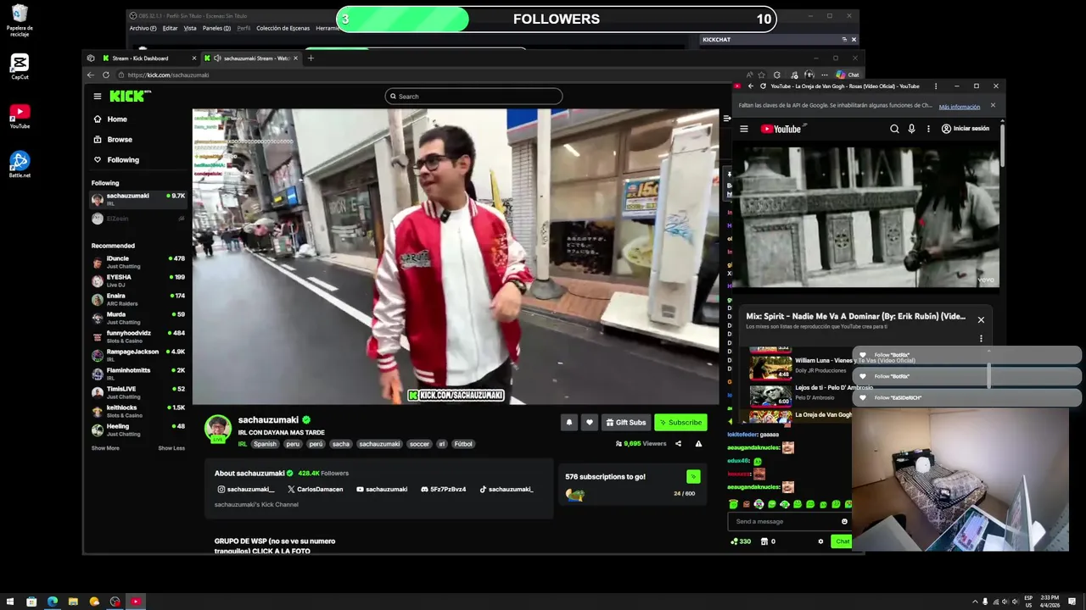Switch to sachauzumaki Stream browser tab
The image size is (1086, 610).
pos(251,58)
